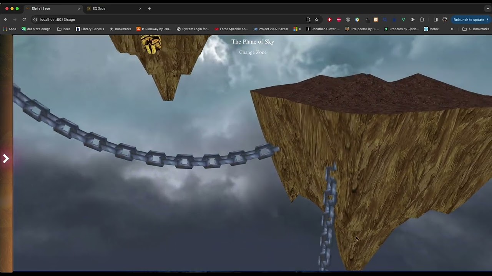This screenshot has height=276, width=492.
Task: Open the bees bookmark folder
Action: [x=64, y=29]
